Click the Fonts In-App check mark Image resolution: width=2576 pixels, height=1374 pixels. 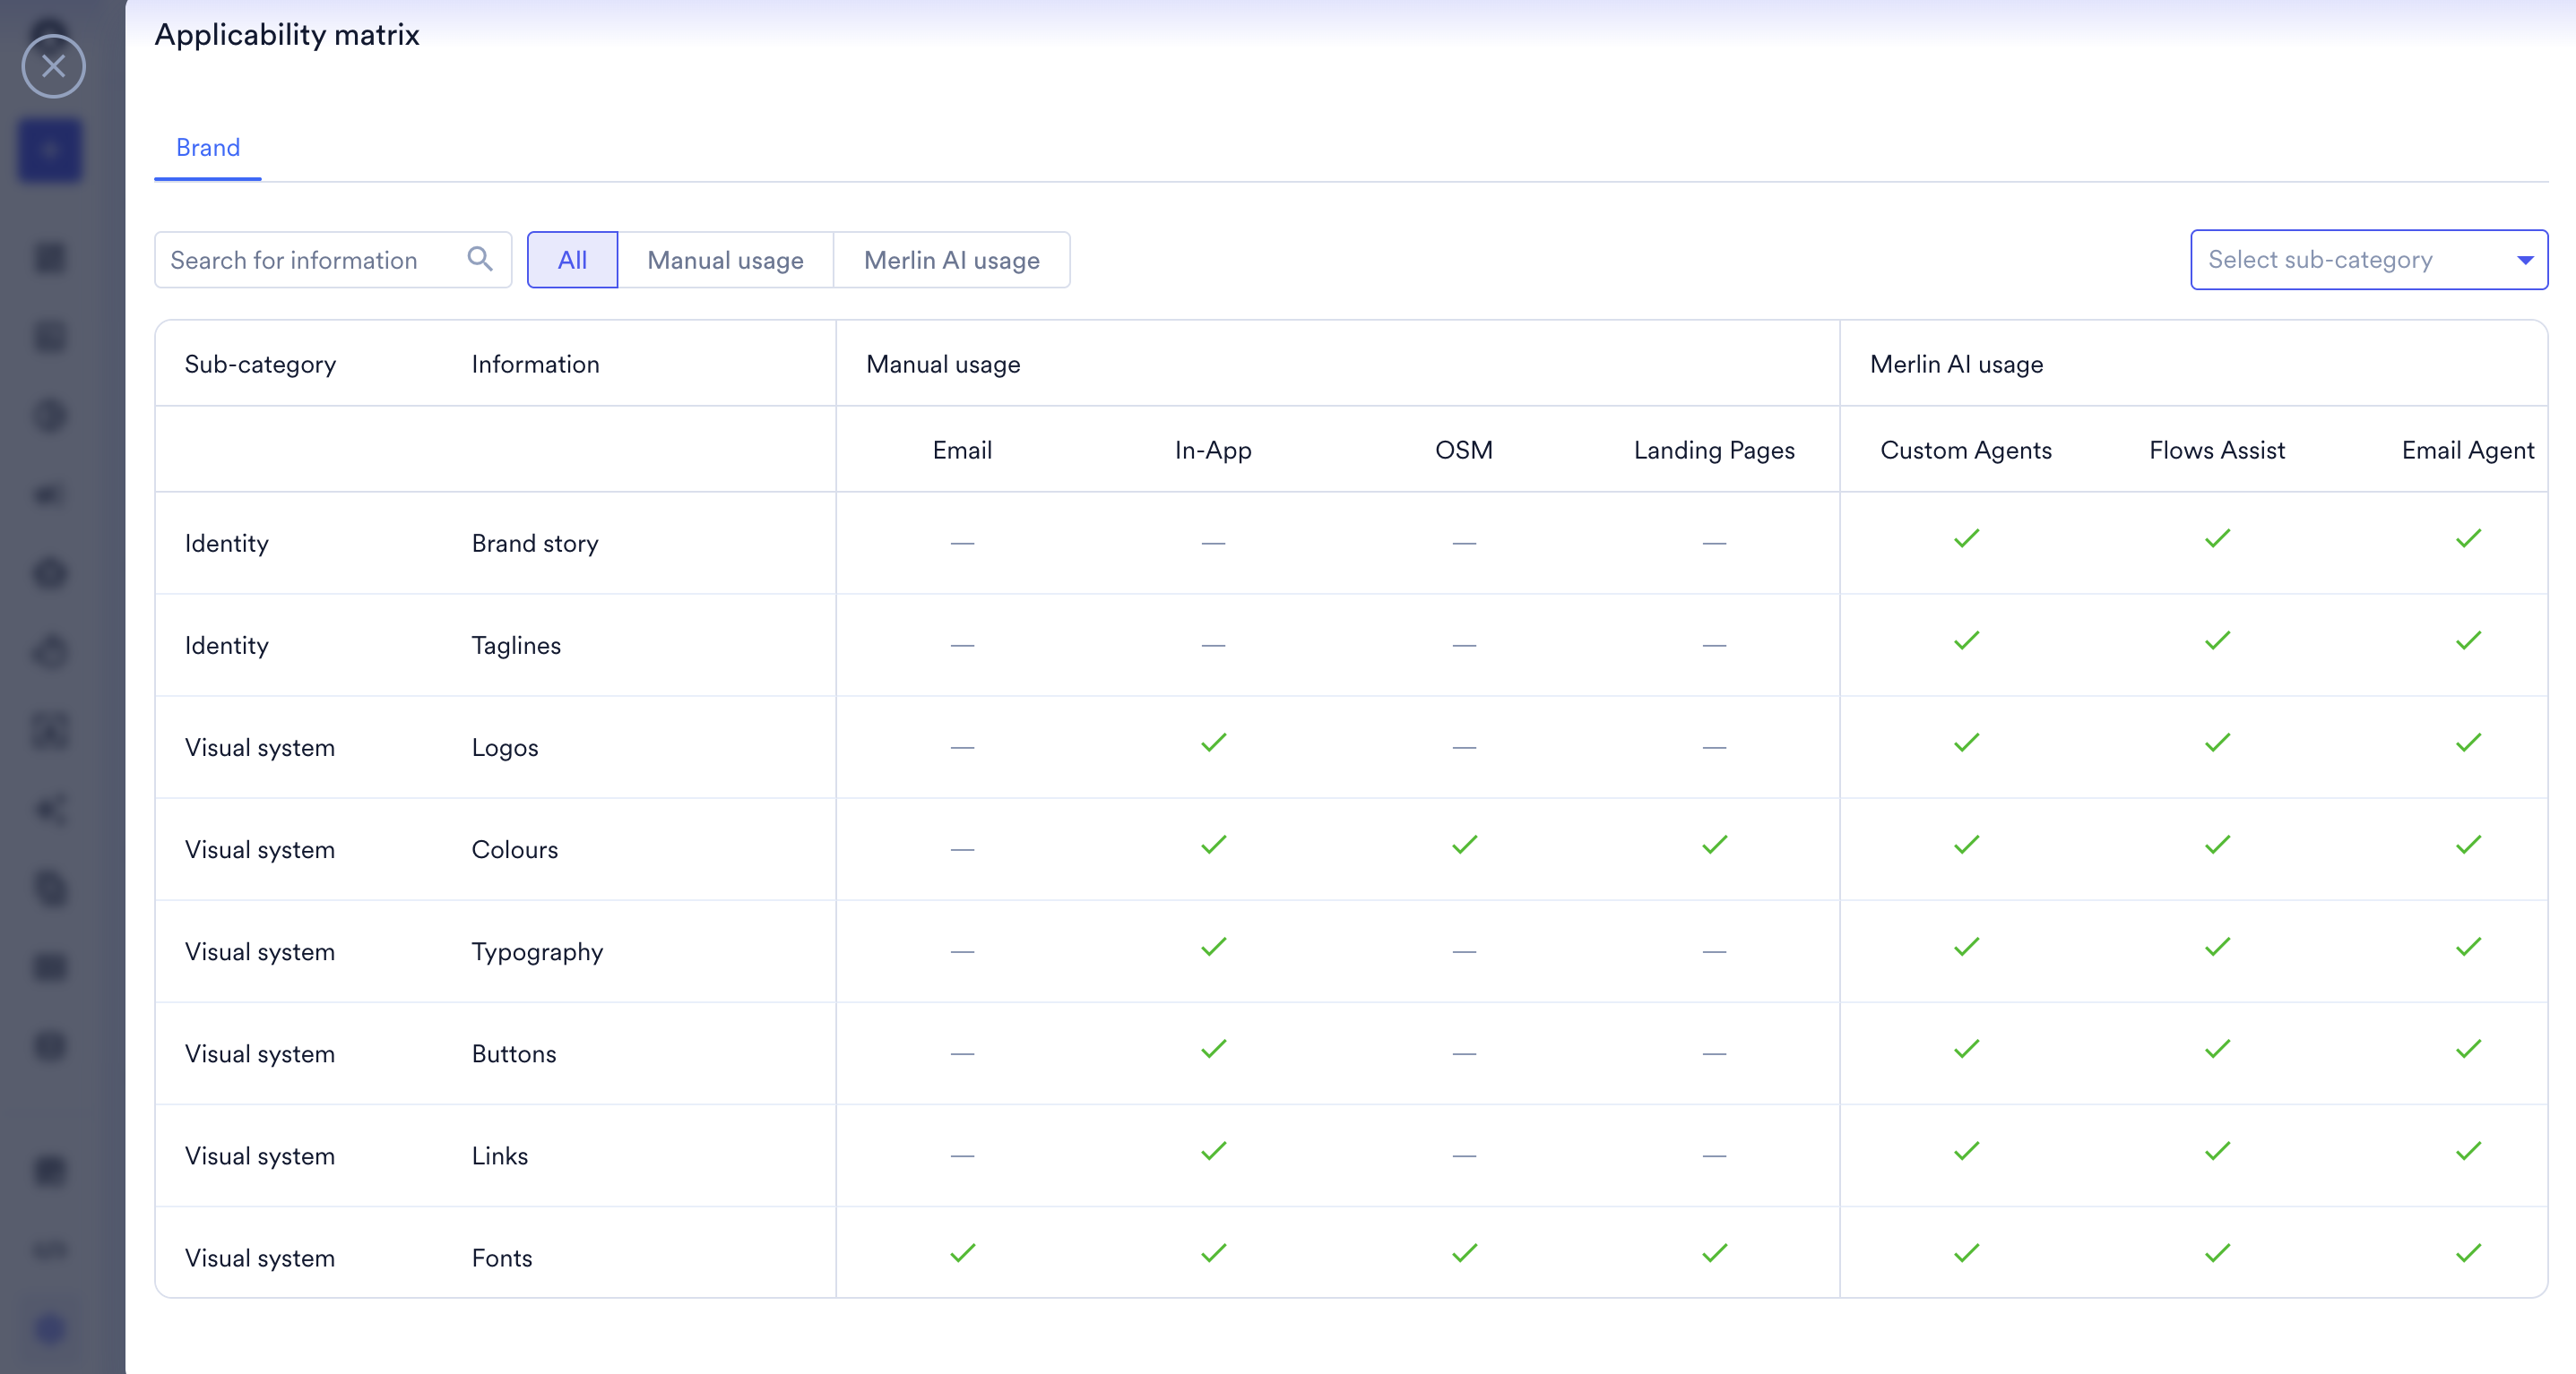click(1214, 1253)
